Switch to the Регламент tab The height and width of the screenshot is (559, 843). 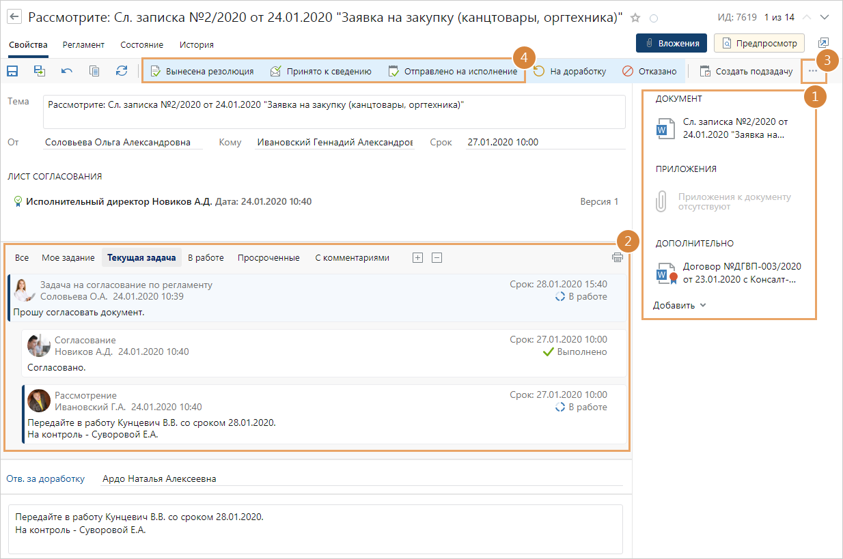coord(83,45)
